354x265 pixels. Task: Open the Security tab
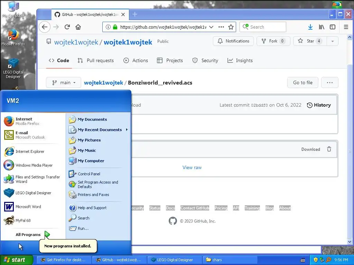click(x=205, y=60)
